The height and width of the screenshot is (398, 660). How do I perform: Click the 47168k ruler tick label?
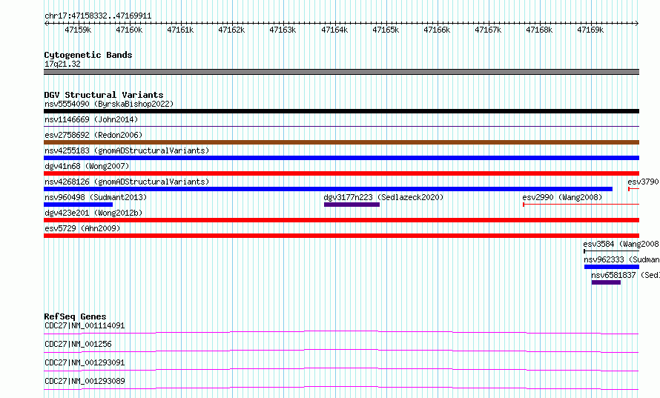point(539,30)
